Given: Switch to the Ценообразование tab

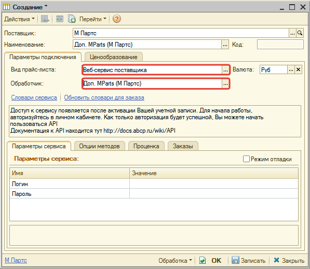Looking at the screenshot, I should (x=114, y=57).
